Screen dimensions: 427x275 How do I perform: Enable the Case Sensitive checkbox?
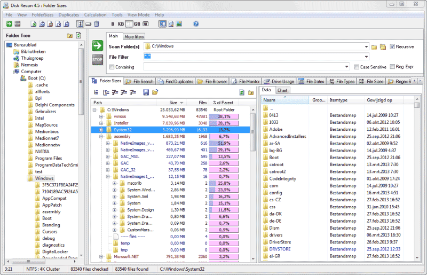357,67
